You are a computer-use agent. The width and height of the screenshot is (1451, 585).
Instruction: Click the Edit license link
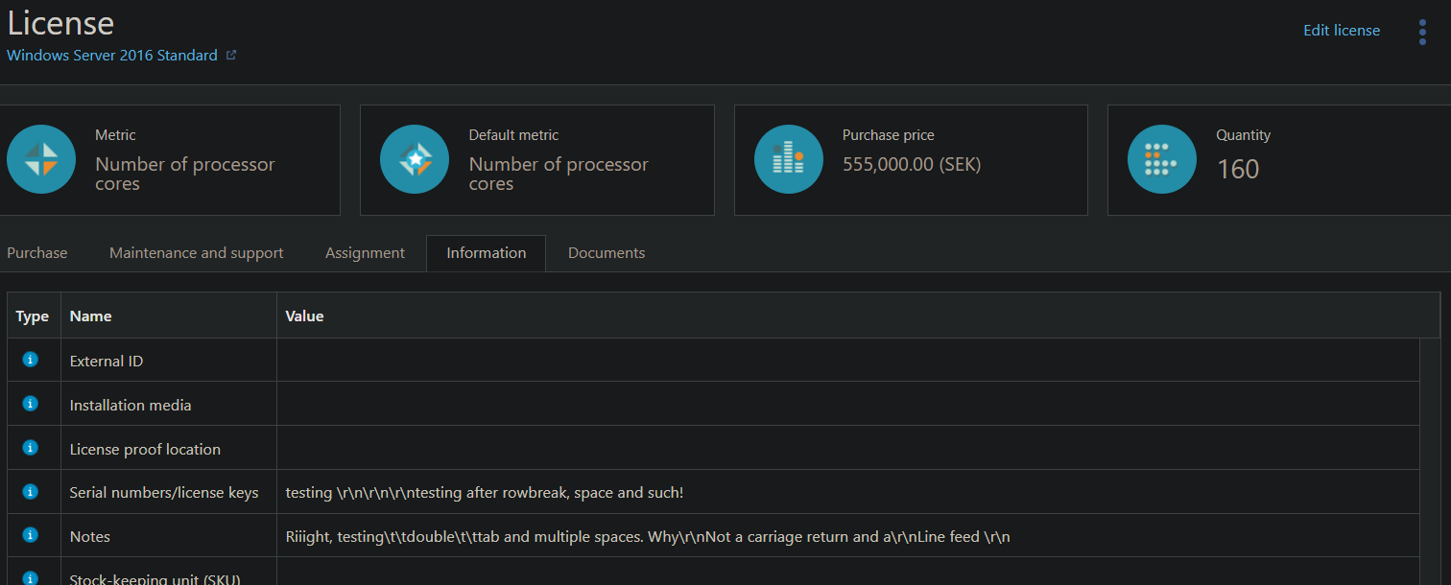pyautogui.click(x=1341, y=30)
